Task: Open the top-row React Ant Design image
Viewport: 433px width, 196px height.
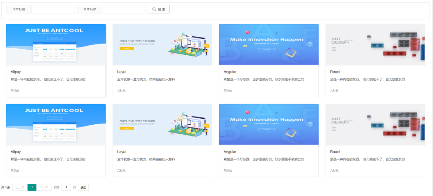Action: click(x=375, y=44)
